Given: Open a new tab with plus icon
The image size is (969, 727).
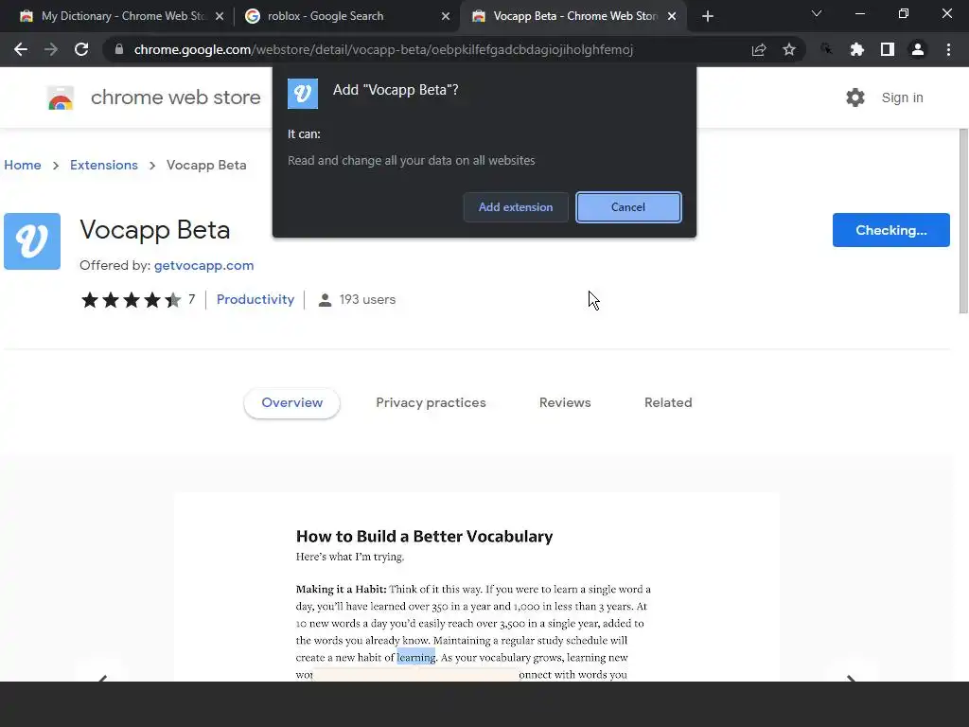Looking at the screenshot, I should (708, 16).
